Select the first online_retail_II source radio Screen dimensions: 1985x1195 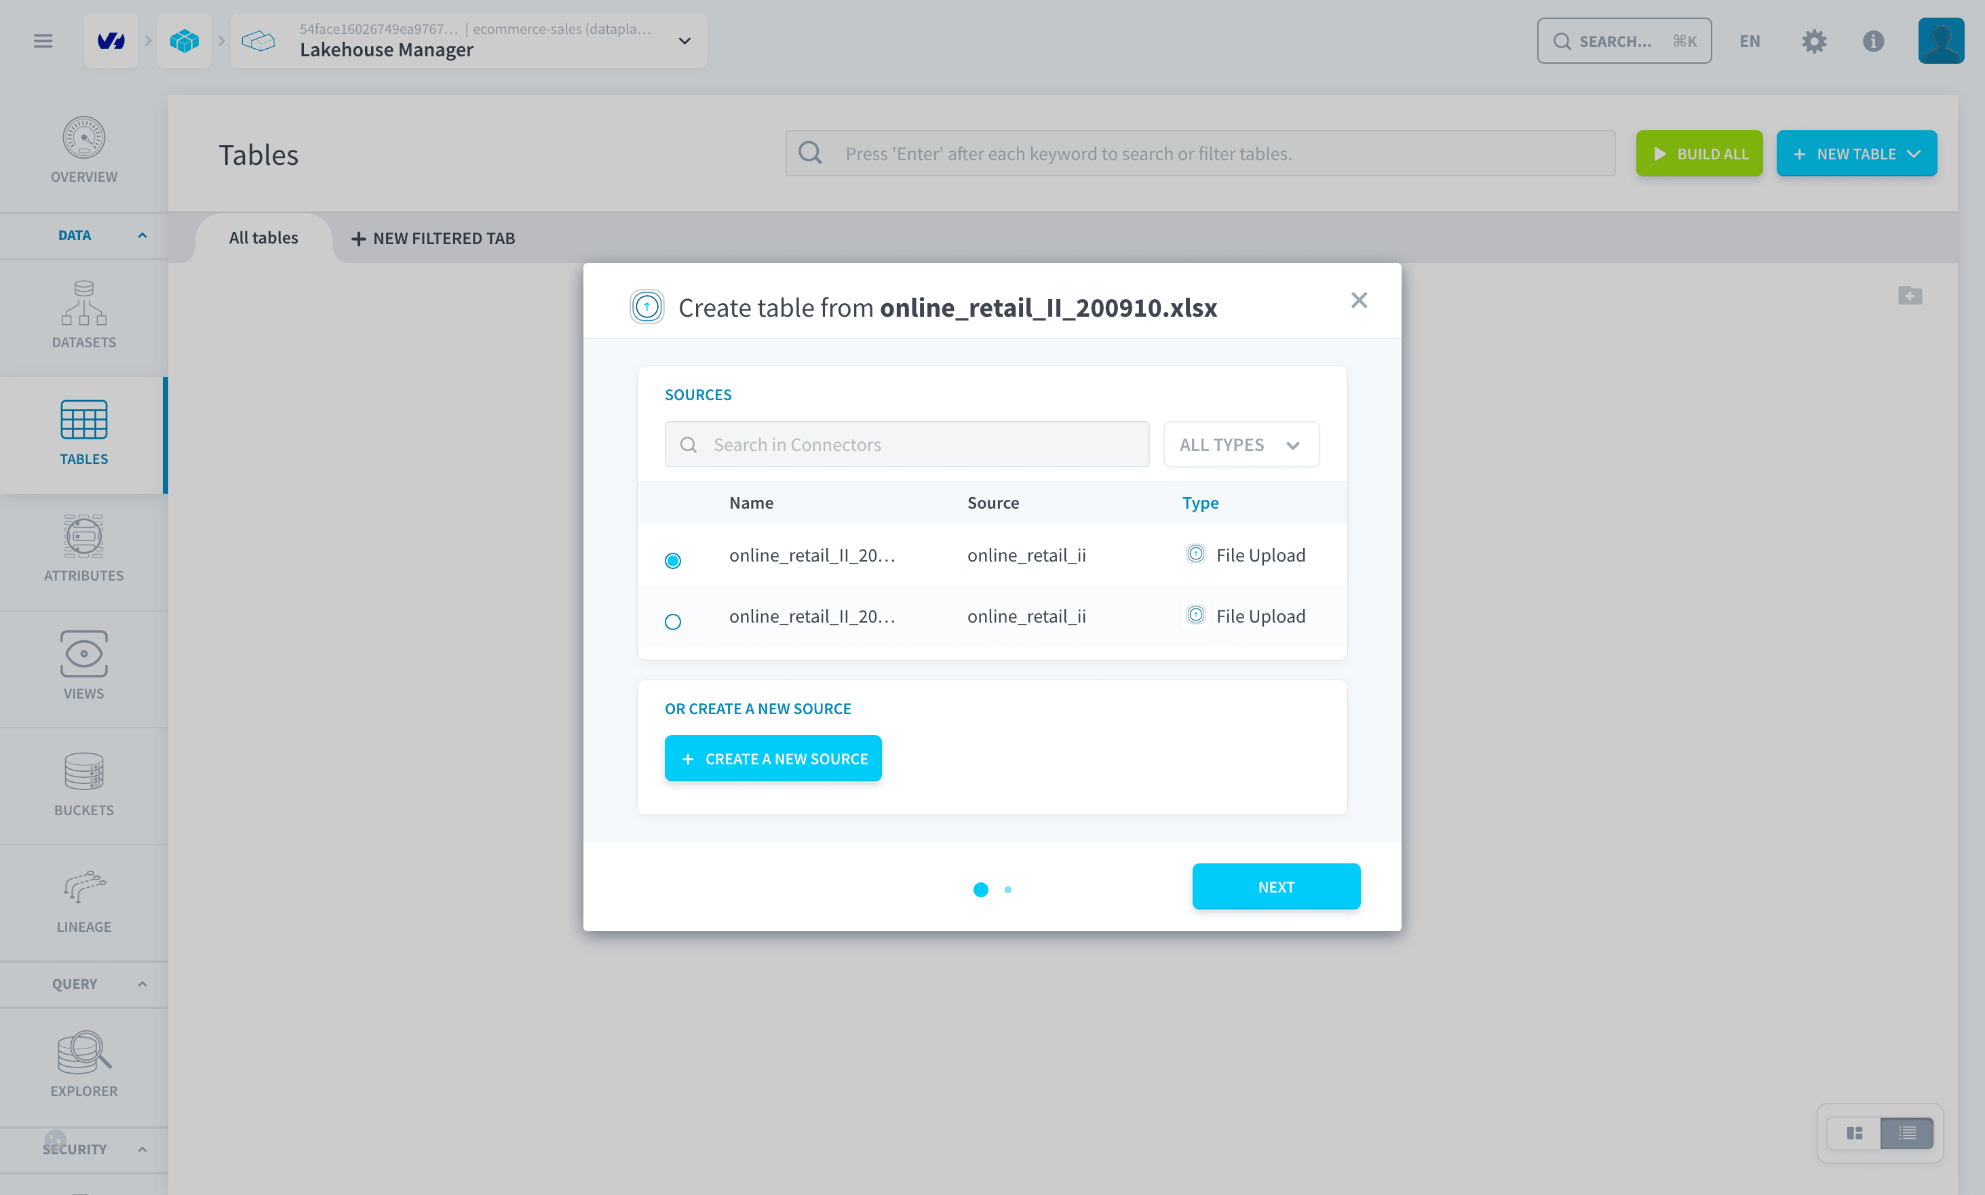point(673,560)
